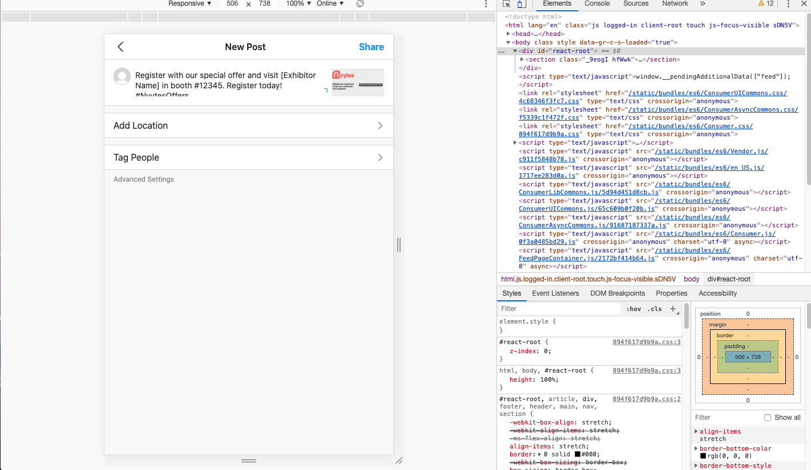
Task: Close the DevTools panel
Action: 803,4
